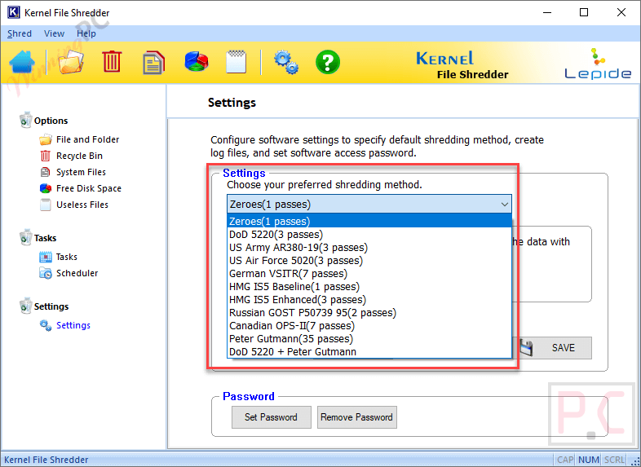
Task: Click the Tasks group bin icon
Action: click(x=25, y=237)
